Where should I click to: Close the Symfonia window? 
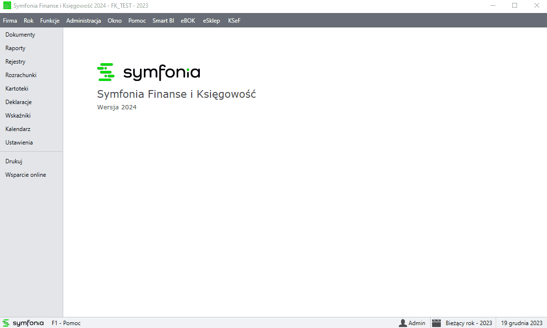(x=537, y=6)
